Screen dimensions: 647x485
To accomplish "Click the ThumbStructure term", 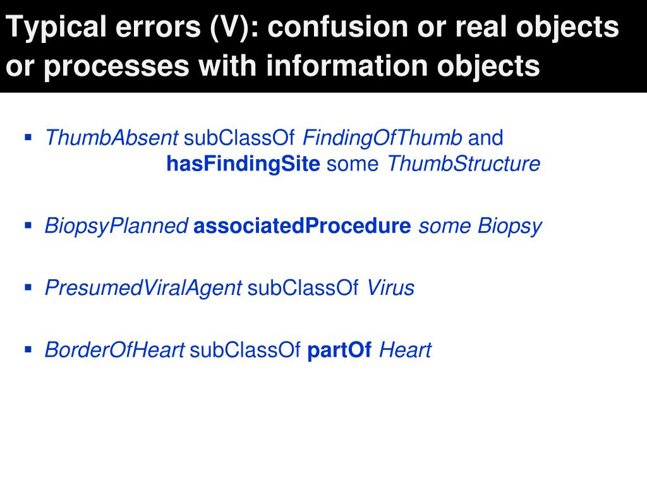I will click(x=464, y=164).
